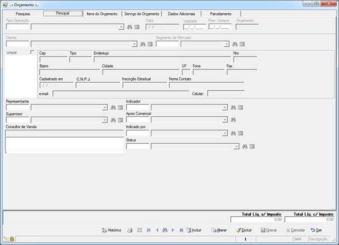The image size is (339, 245).
Task: Open list icon next to Representante
Action: [120, 108]
